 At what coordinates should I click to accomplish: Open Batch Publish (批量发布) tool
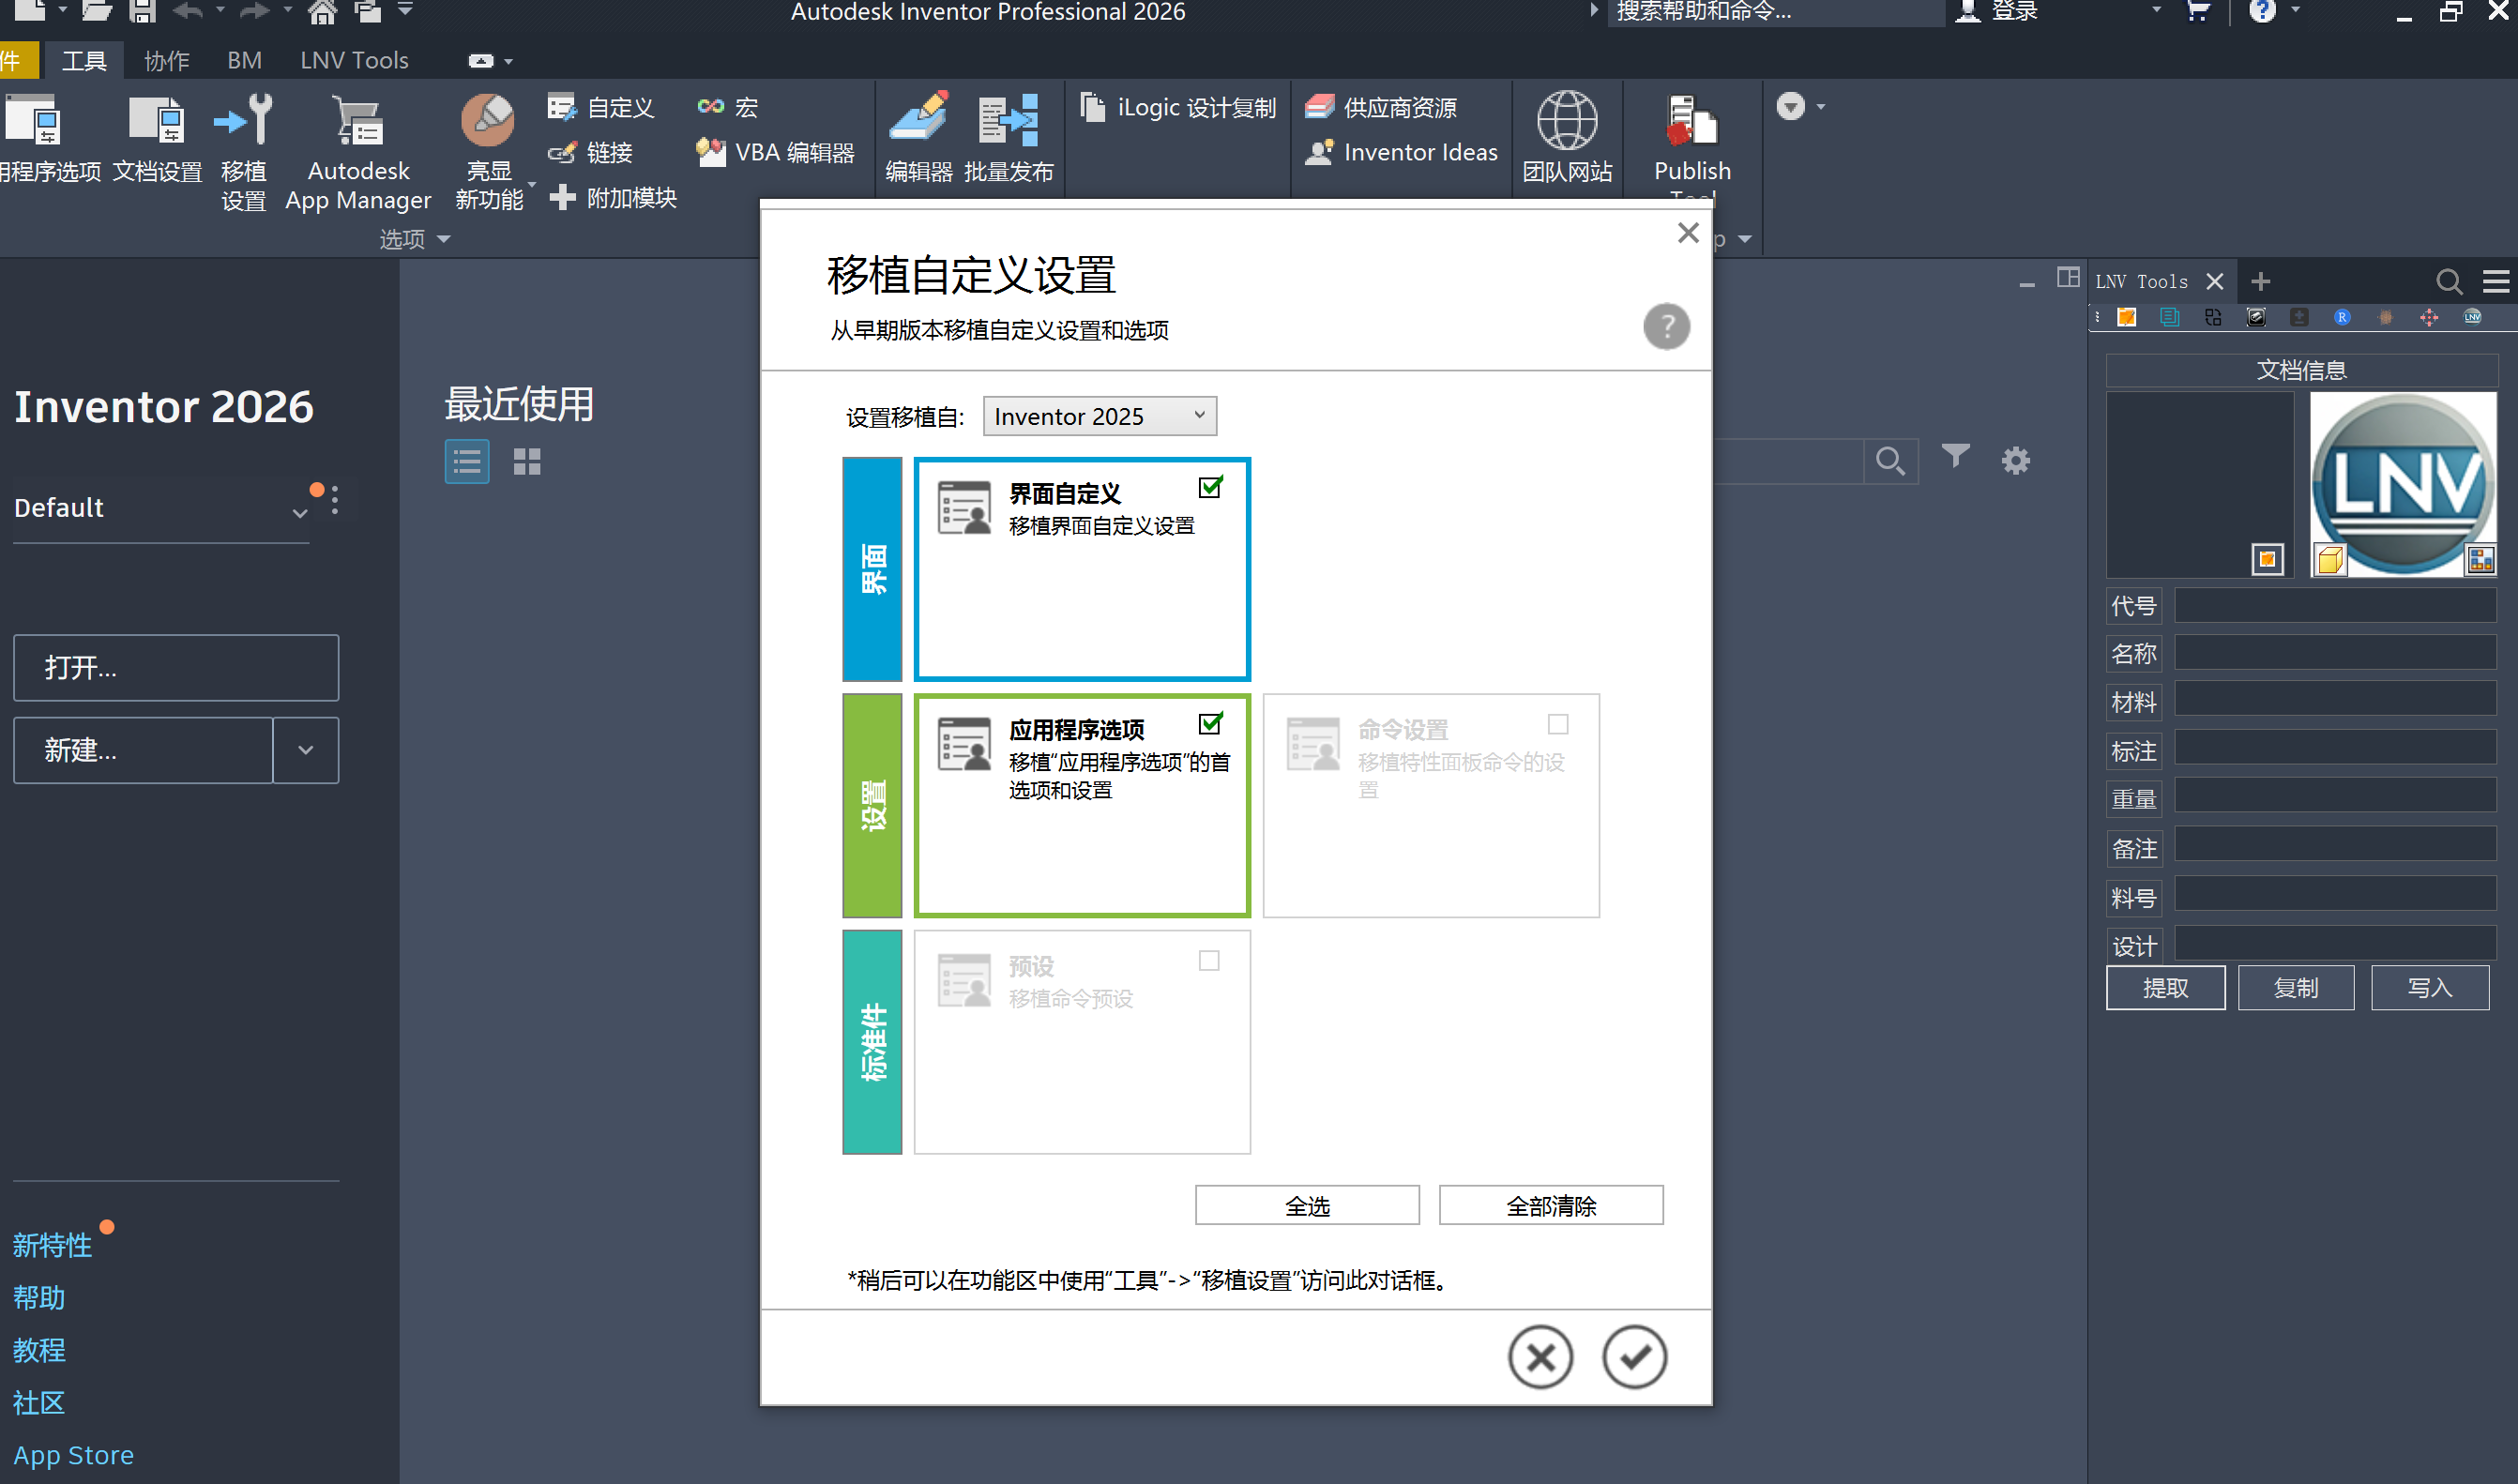pyautogui.click(x=1008, y=140)
